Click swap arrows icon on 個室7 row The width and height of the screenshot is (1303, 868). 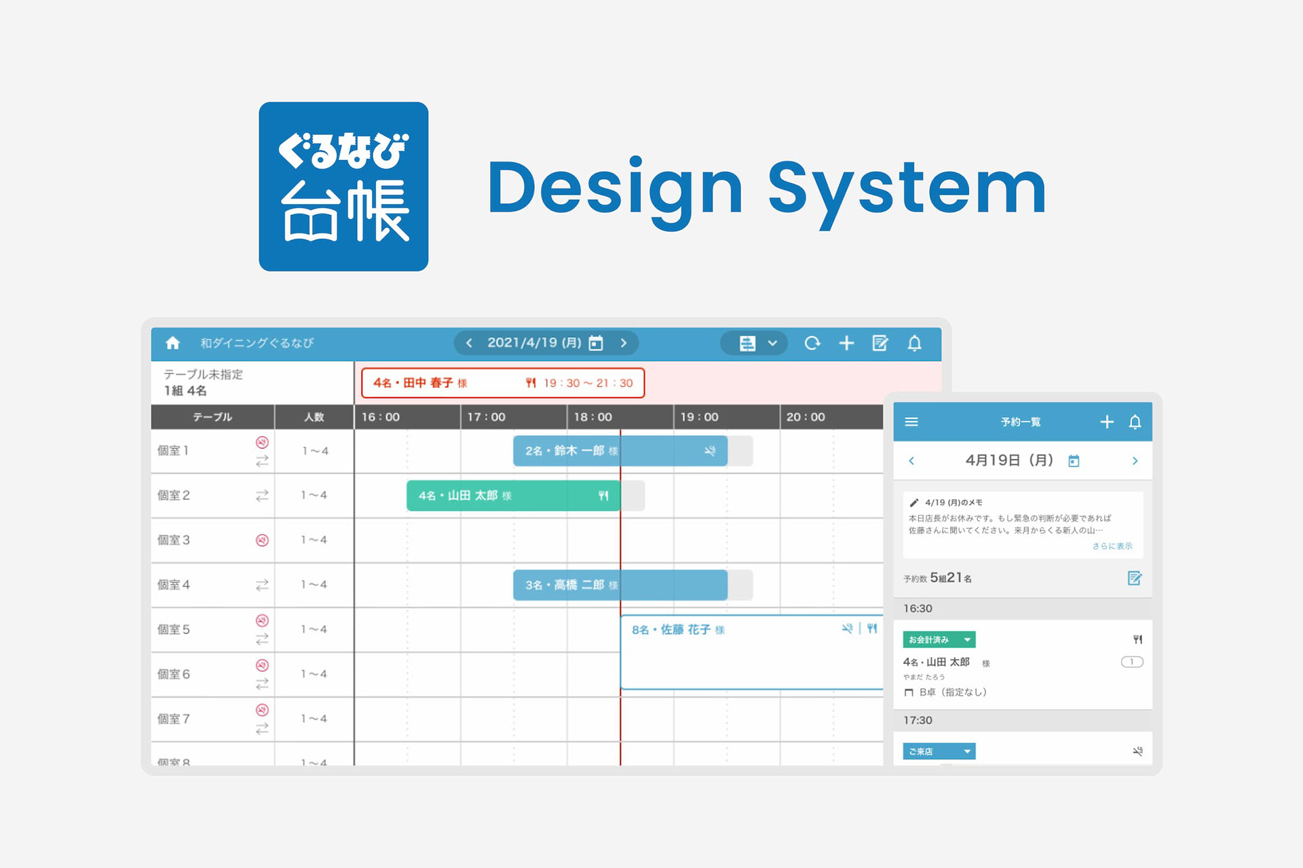262,729
